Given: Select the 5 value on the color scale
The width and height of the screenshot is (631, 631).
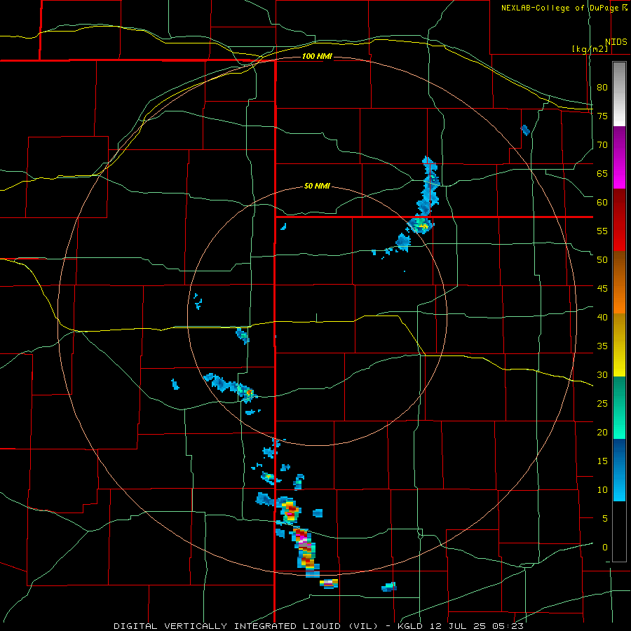Looking at the screenshot, I should pyautogui.click(x=605, y=518).
